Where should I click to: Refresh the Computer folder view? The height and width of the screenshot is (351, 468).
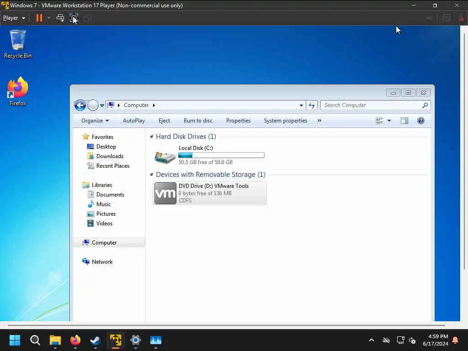pyautogui.click(x=312, y=106)
